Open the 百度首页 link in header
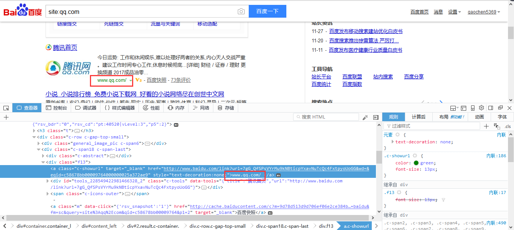Image resolution: width=514 pixels, height=230 pixels. (x=419, y=12)
